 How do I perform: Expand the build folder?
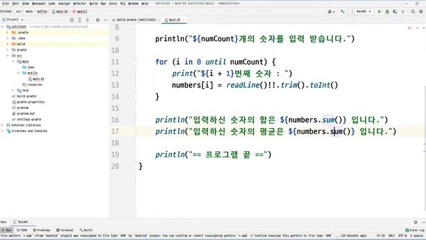click(x=7, y=44)
